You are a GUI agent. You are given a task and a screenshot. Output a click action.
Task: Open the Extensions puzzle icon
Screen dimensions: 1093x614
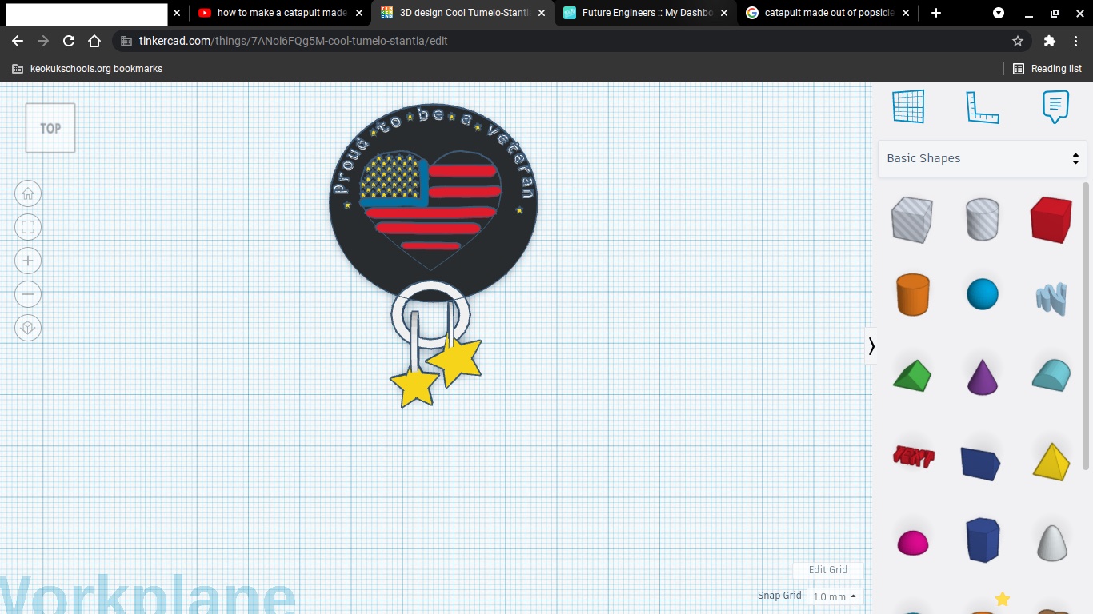[1050, 41]
